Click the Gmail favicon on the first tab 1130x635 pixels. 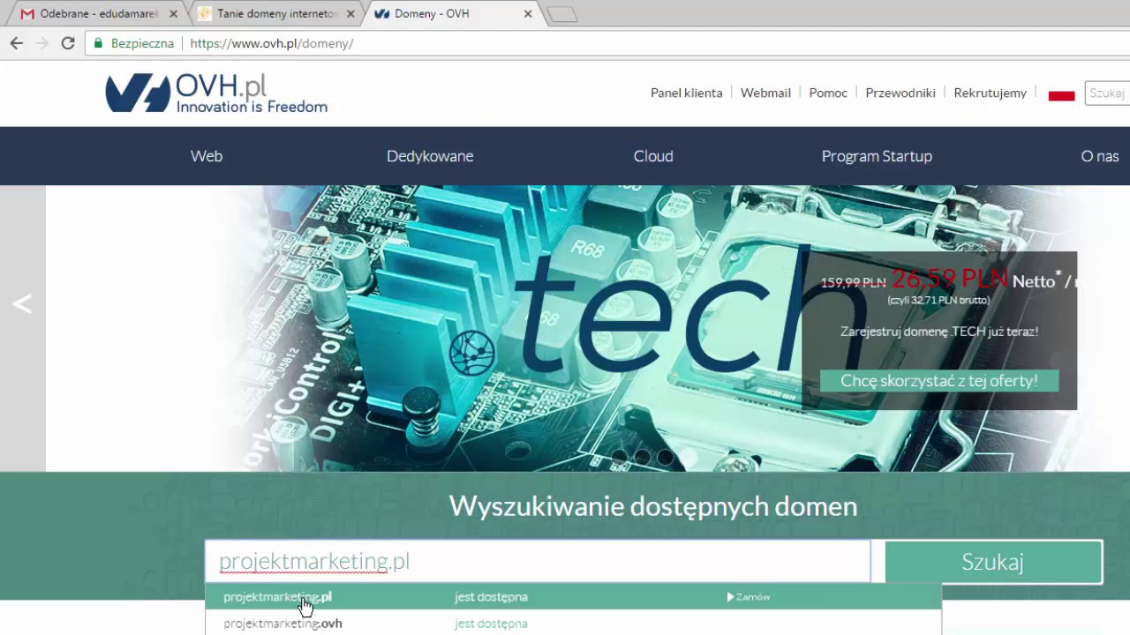pos(27,14)
